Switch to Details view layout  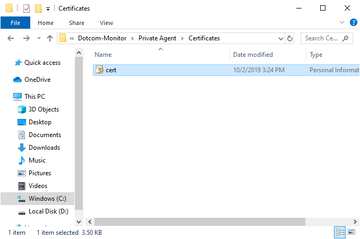coord(340,232)
